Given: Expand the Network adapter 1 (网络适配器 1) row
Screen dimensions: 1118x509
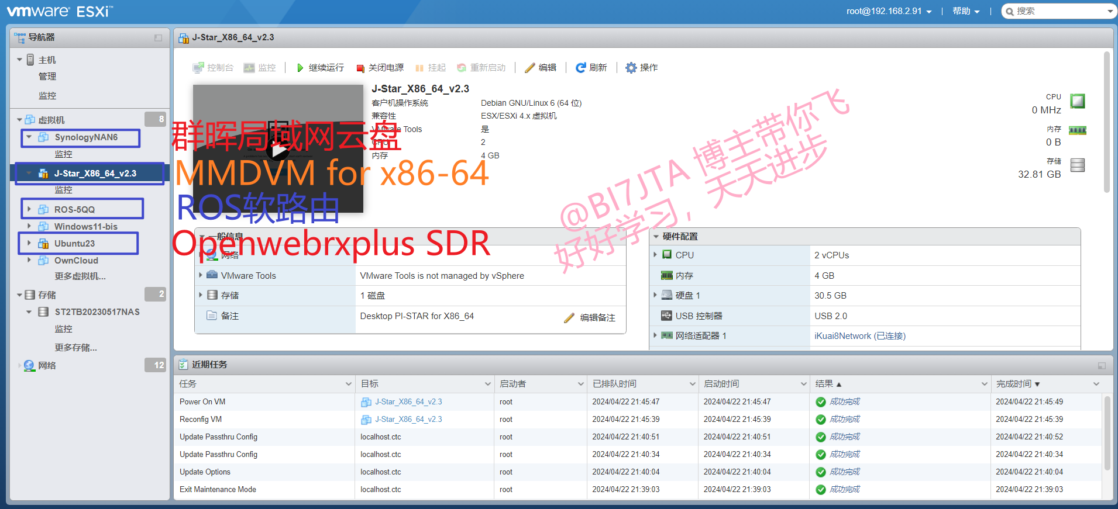Looking at the screenshot, I should 655,335.
